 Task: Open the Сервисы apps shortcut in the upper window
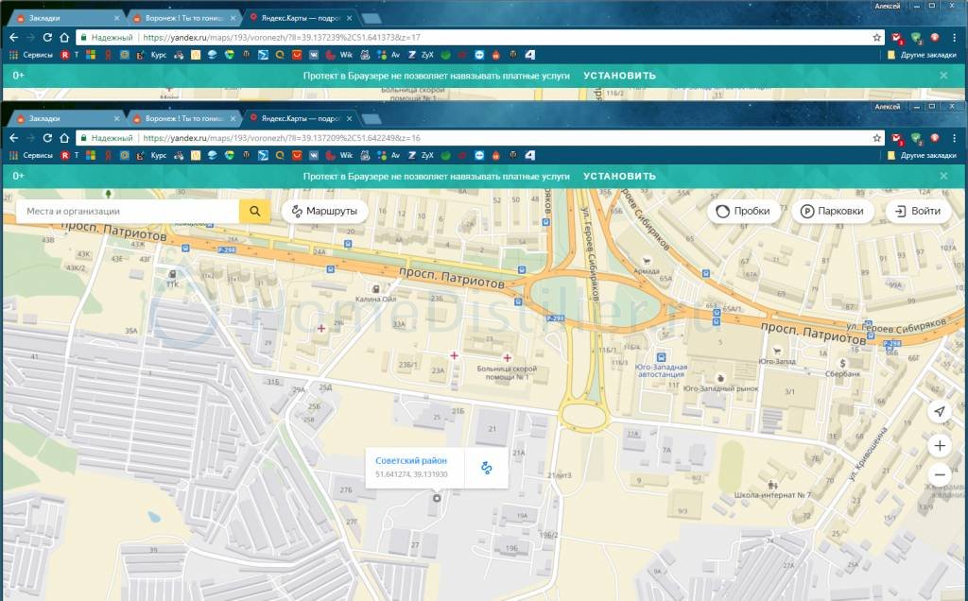[31, 55]
